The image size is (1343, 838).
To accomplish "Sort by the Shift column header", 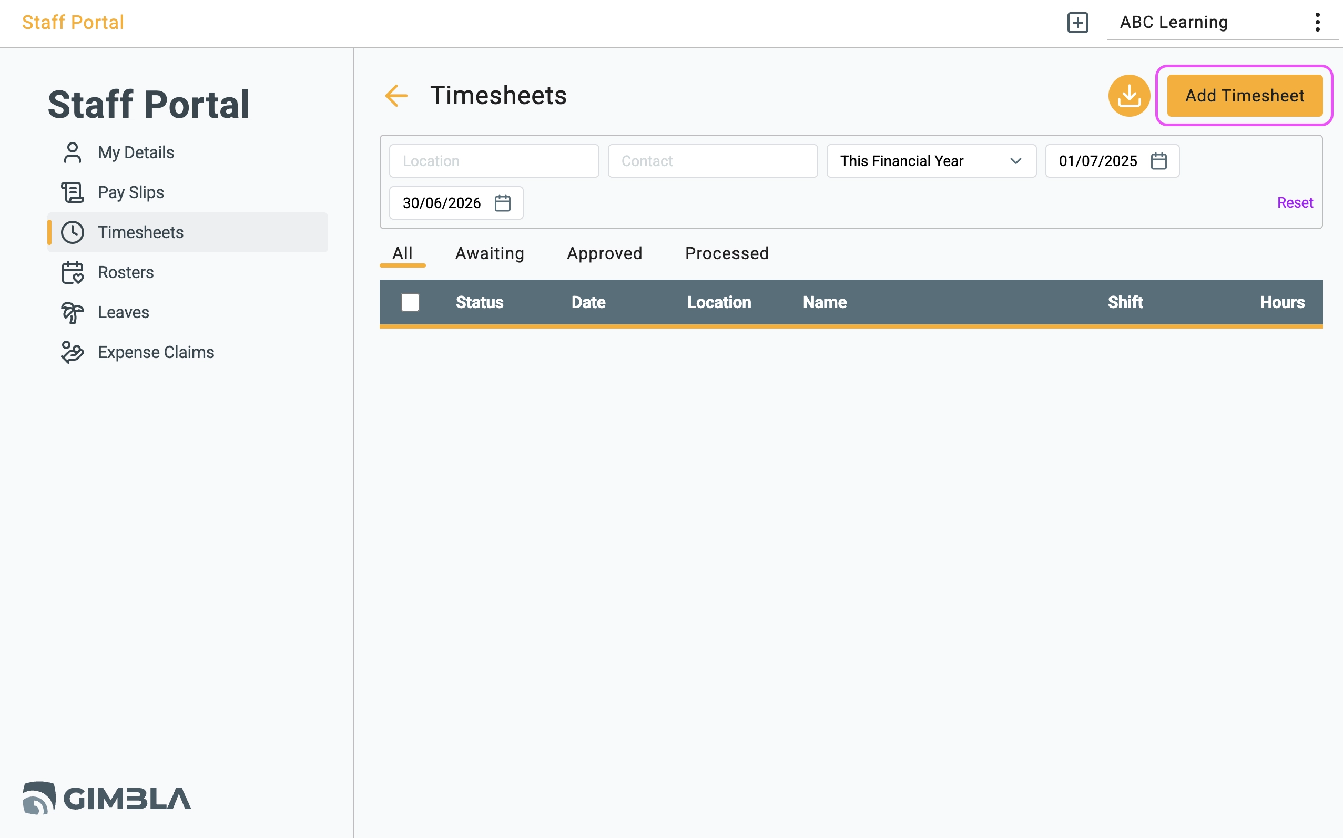I will pyautogui.click(x=1125, y=303).
